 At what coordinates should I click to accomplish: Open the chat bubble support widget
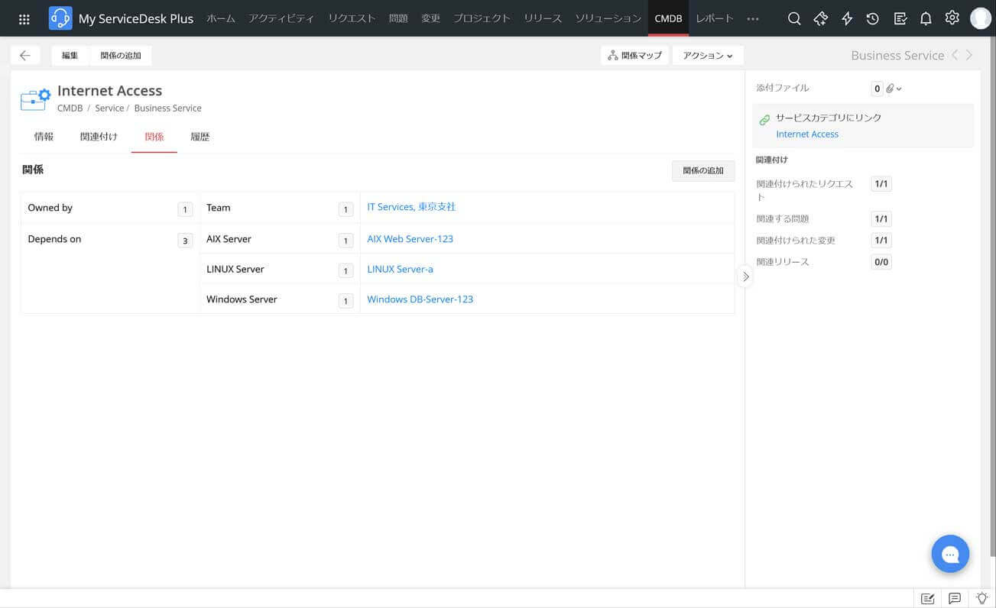(950, 554)
